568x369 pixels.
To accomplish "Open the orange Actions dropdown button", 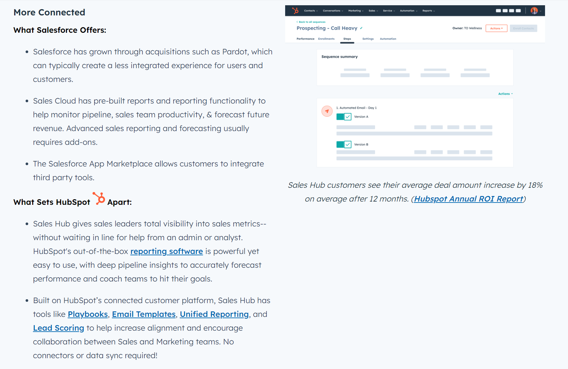I will (x=496, y=29).
